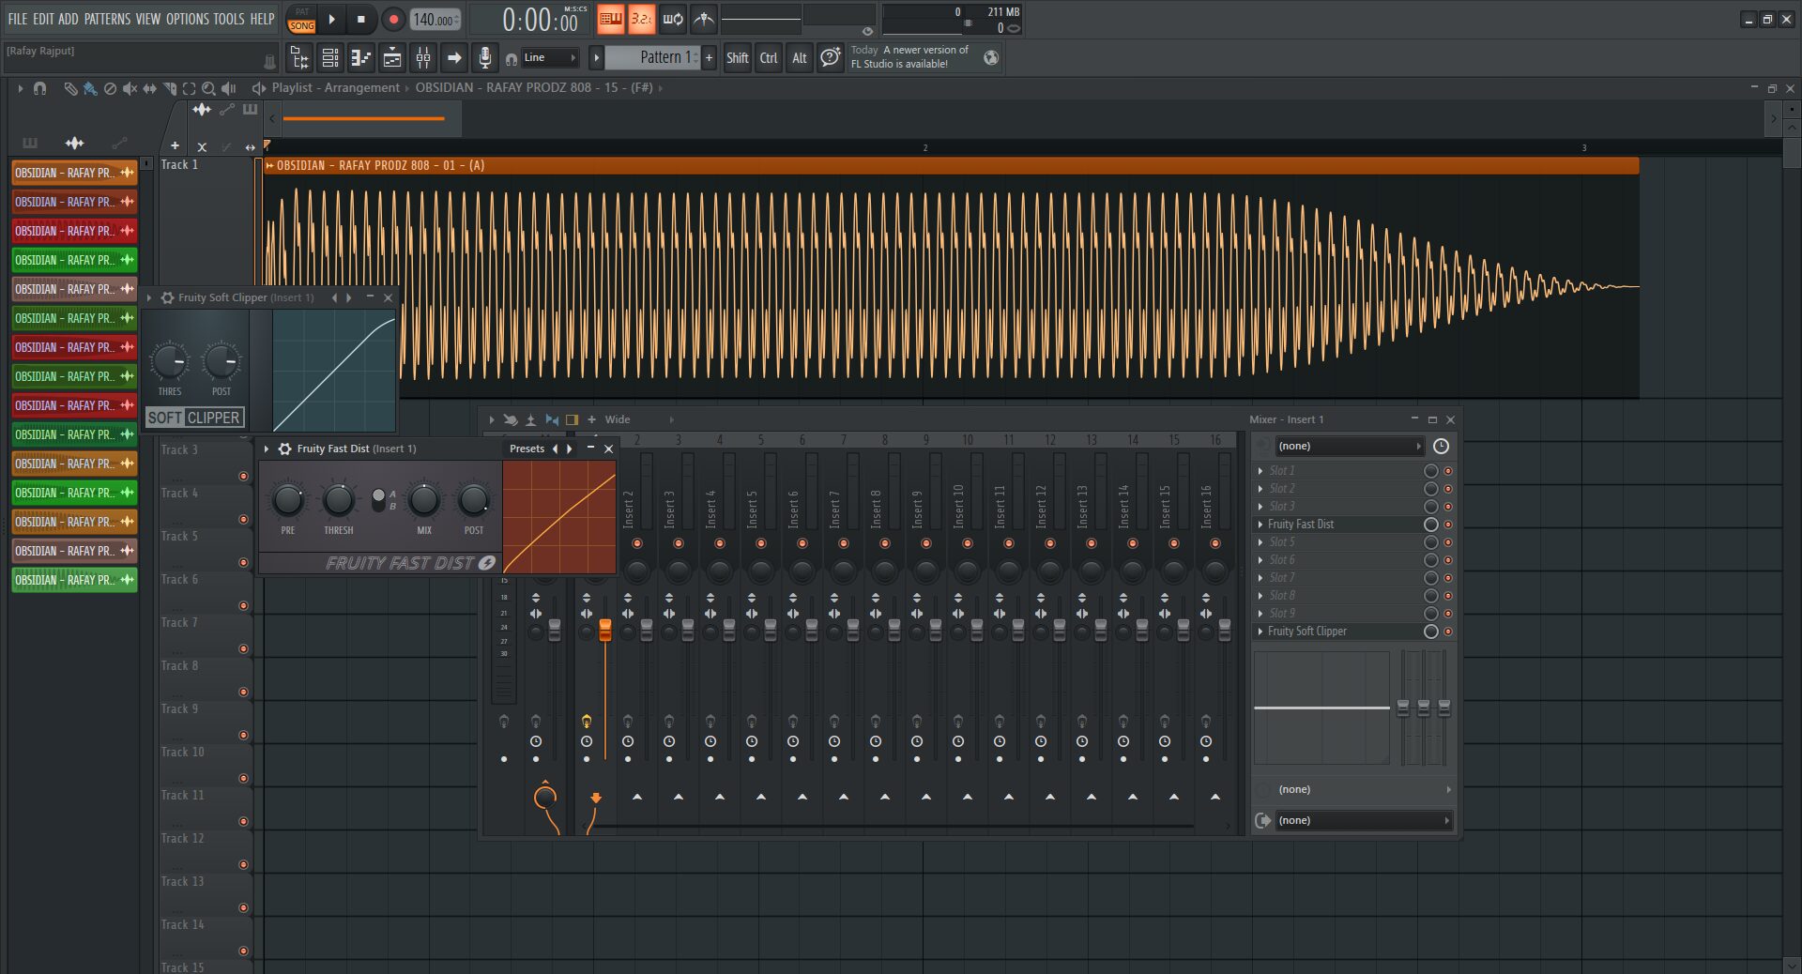The height and width of the screenshot is (974, 1802).
Task: Click the microphone recording icon in toolbar
Action: [x=484, y=58]
